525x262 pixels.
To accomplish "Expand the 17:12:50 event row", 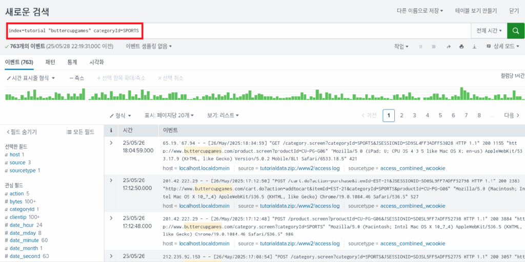I will click(111, 181).
